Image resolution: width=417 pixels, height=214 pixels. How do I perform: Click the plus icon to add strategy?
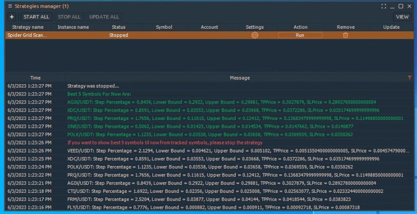pos(12,17)
